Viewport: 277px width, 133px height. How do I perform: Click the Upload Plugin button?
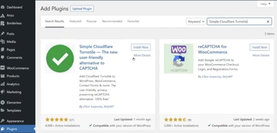pyautogui.click(x=82, y=9)
